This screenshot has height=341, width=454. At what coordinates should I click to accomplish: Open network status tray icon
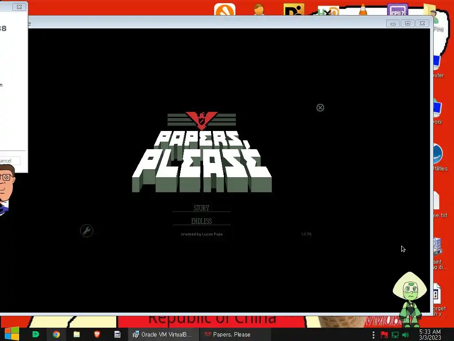pos(395,335)
